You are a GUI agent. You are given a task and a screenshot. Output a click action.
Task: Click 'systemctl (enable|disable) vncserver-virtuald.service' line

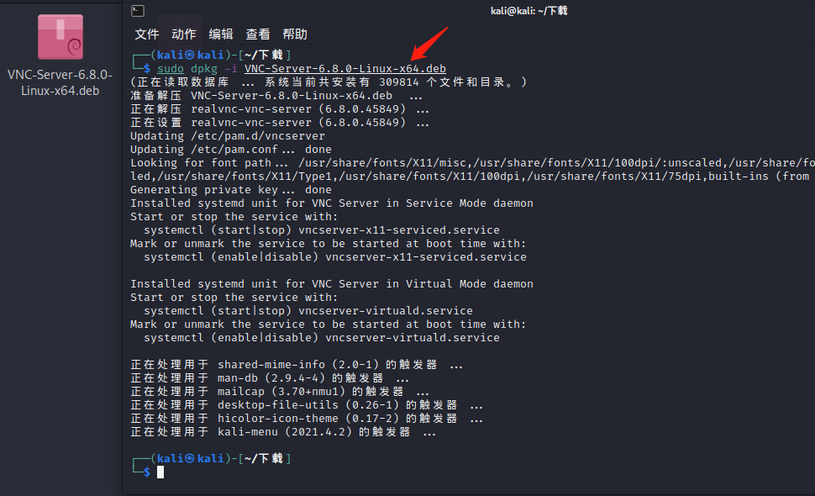[x=322, y=338]
